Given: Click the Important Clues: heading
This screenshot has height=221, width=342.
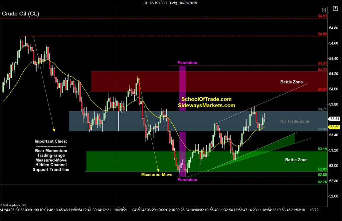Looking at the screenshot, I should (51, 141).
